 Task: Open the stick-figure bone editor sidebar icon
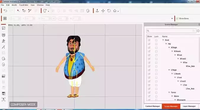(x=4, y=41)
